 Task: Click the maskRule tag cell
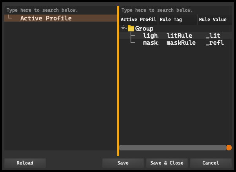[x=181, y=43]
